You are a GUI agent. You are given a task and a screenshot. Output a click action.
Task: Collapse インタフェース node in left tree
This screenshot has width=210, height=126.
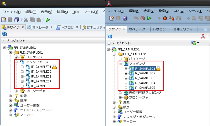[x=16, y=62]
